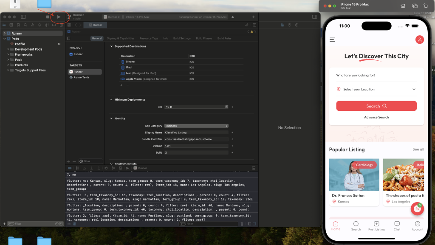
Task: Go back in Xcode editor history
Action: click(x=76, y=25)
